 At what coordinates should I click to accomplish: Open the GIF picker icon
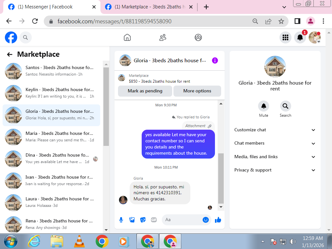tap(154, 220)
